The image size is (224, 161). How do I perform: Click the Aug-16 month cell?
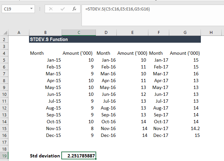click(x=106, y=108)
